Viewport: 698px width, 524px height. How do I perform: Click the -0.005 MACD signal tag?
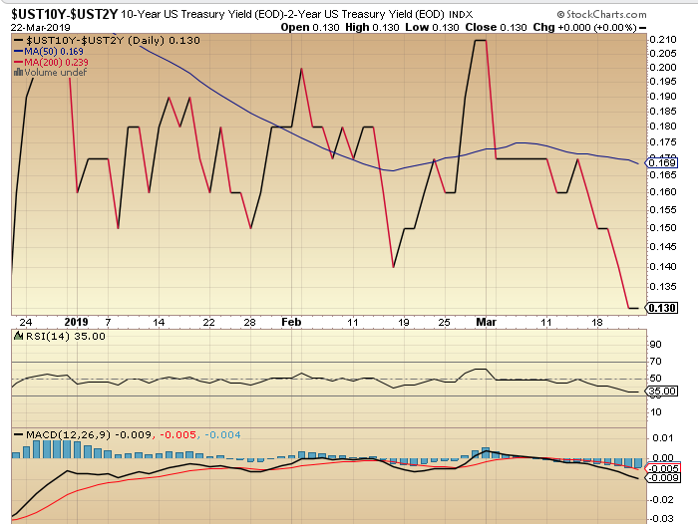coord(662,468)
